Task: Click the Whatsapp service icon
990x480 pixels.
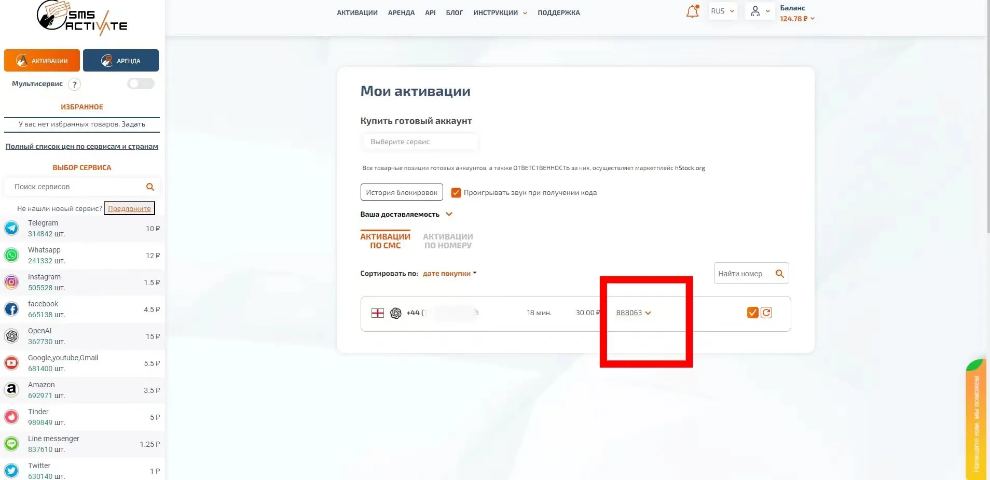Action: click(11, 255)
